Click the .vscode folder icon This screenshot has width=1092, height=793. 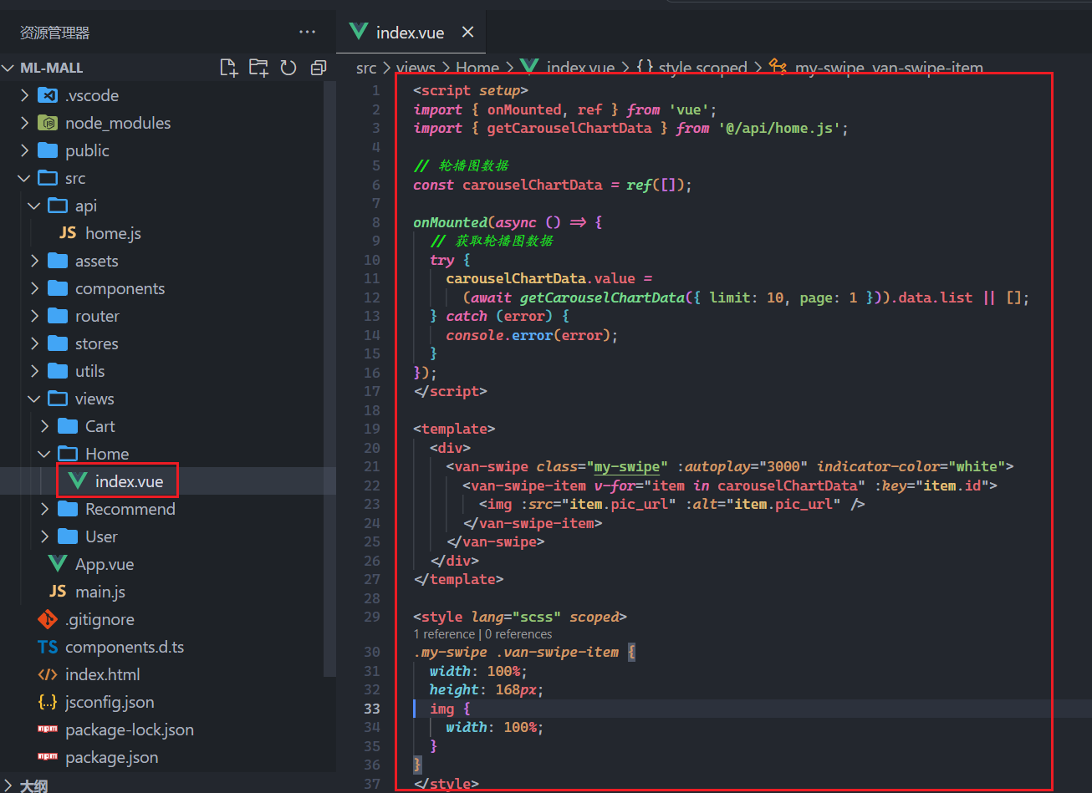48,95
